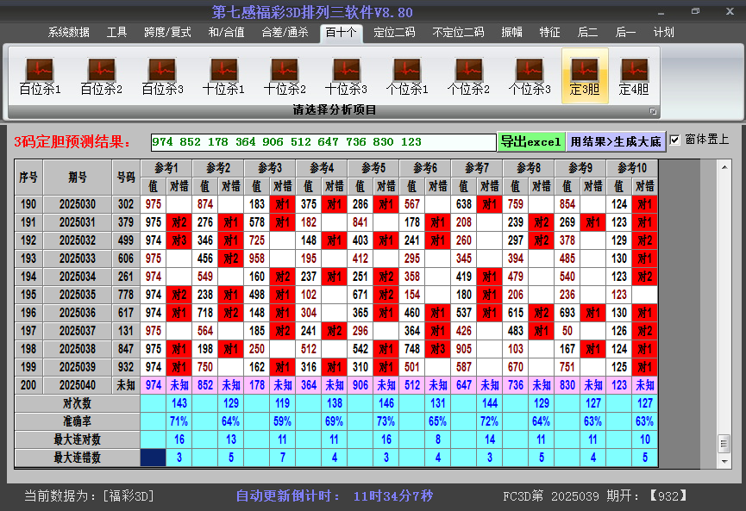Click the 对3 cell in row 192

point(179,240)
